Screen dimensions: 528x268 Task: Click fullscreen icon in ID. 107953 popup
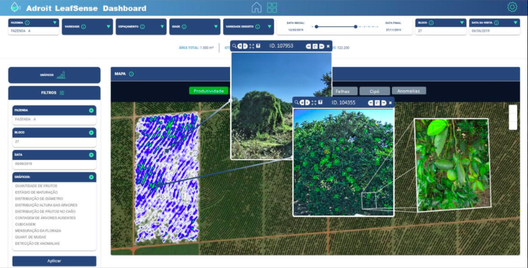coord(251,46)
